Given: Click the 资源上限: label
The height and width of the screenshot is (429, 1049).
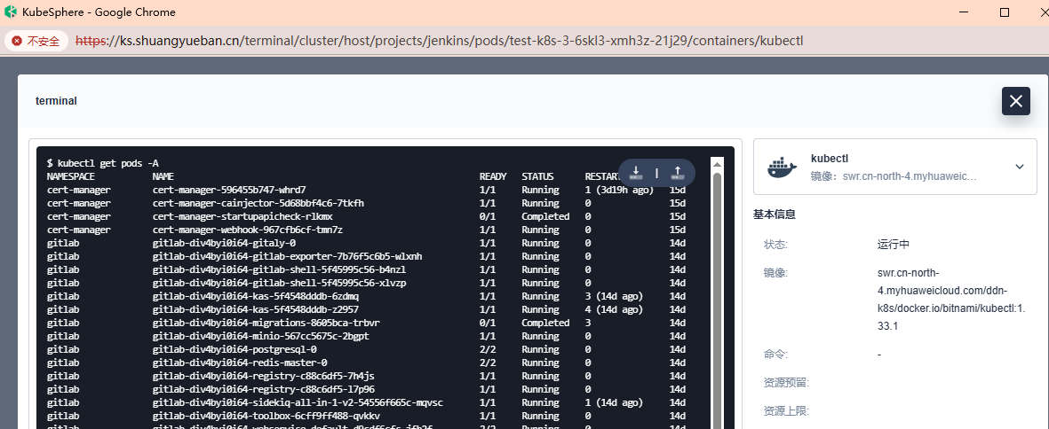Looking at the screenshot, I should [x=787, y=411].
